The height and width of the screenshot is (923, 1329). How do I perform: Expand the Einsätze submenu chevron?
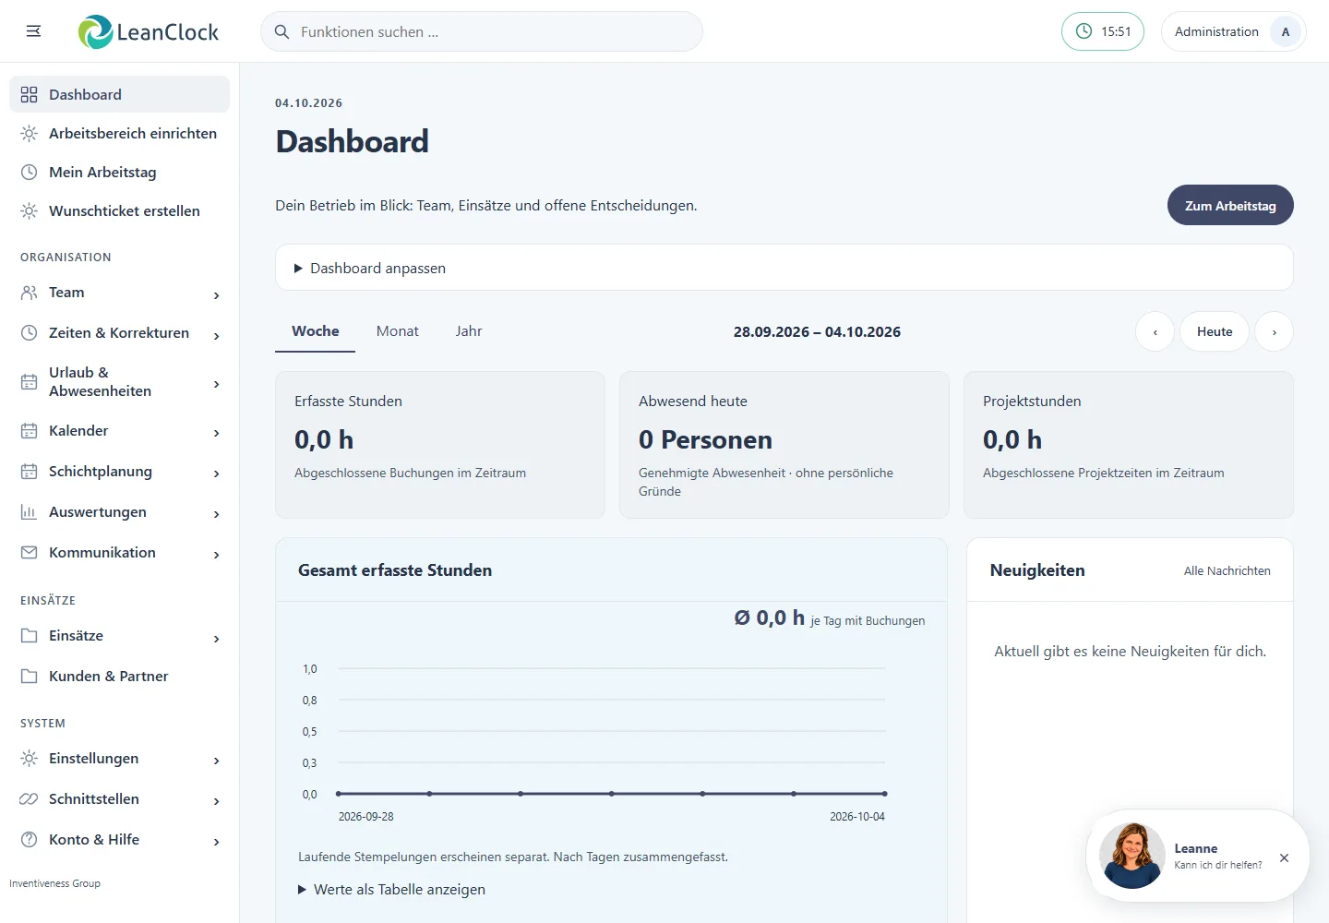click(217, 639)
